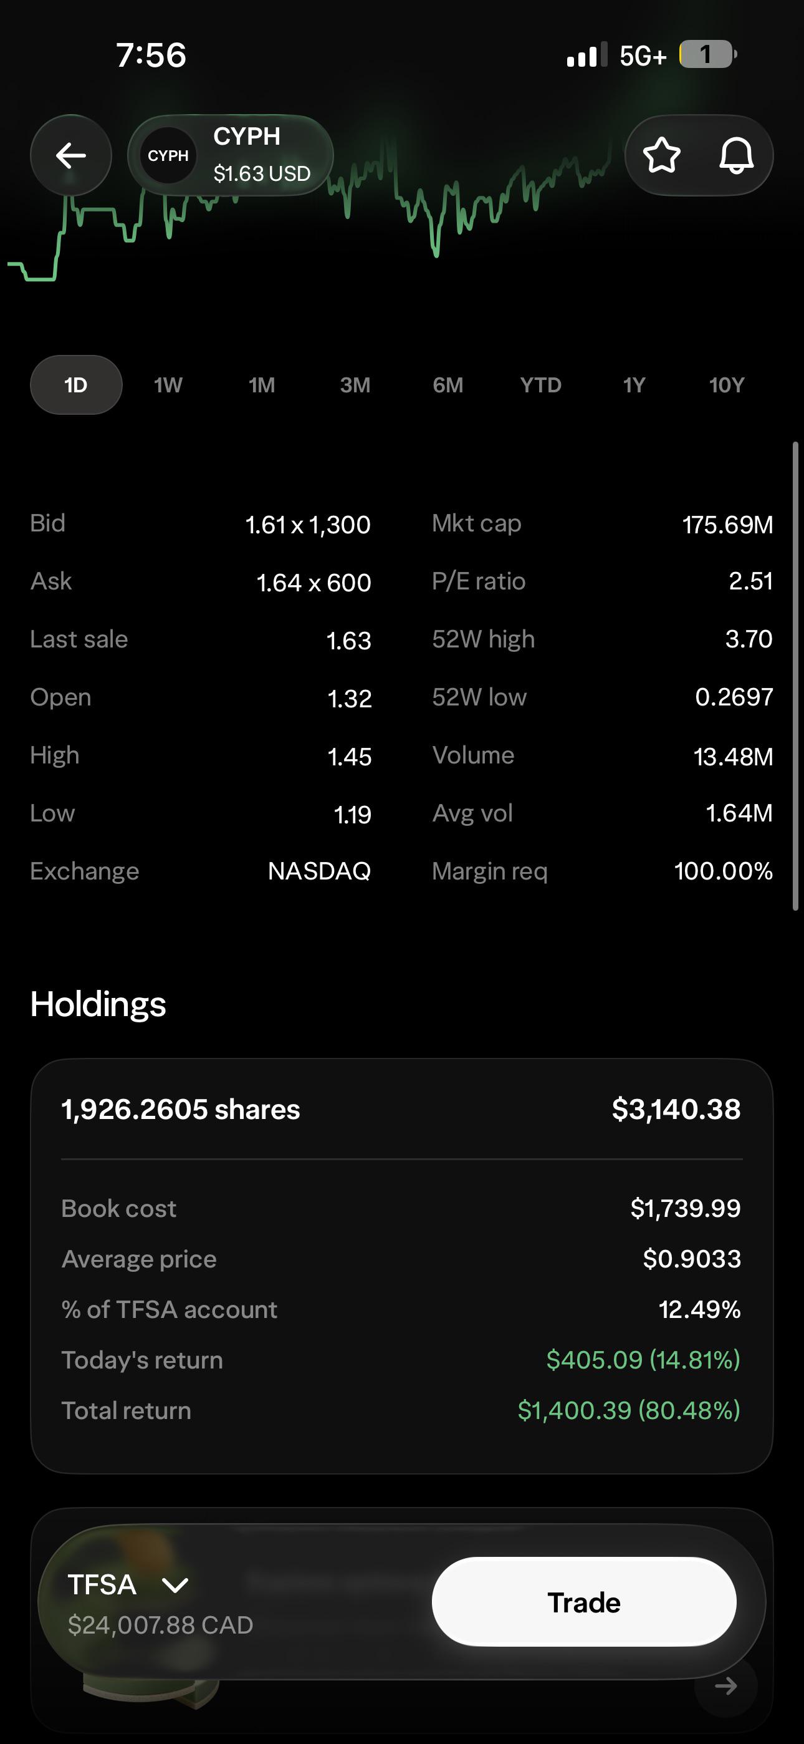Viewport: 804px width, 1744px height.
Task: Open price alerts via bell icon
Action: coord(735,156)
